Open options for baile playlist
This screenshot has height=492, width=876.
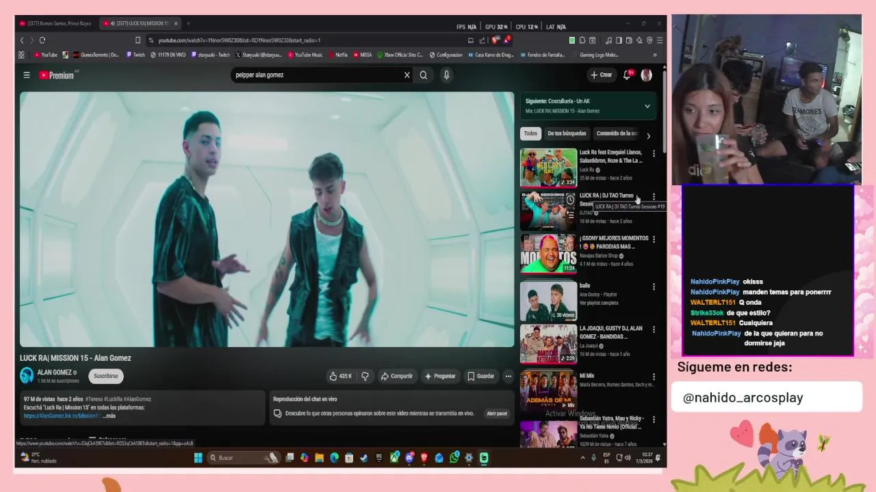point(654,287)
